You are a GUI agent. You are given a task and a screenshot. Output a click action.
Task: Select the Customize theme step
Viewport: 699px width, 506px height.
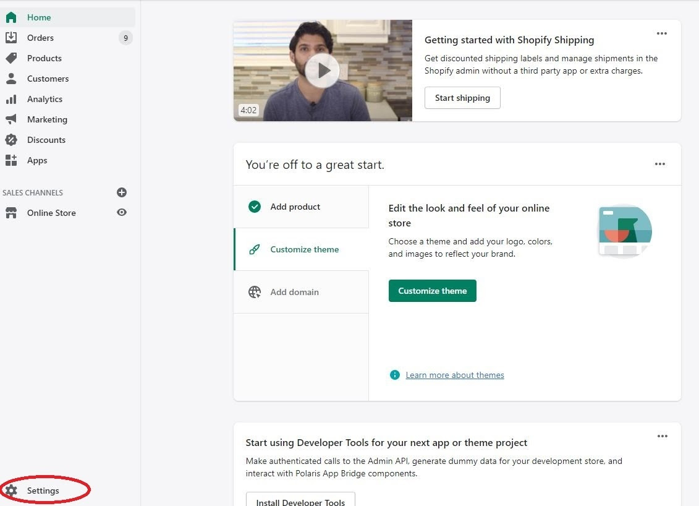tap(302, 249)
